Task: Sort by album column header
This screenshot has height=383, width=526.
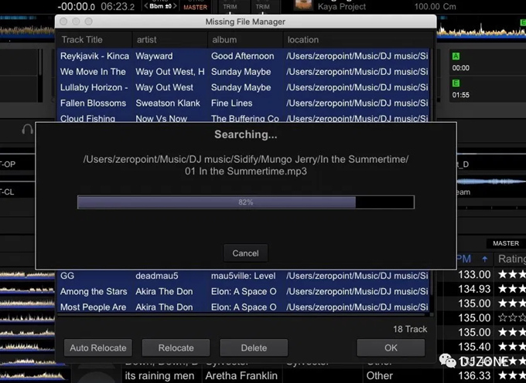Action: [x=245, y=40]
